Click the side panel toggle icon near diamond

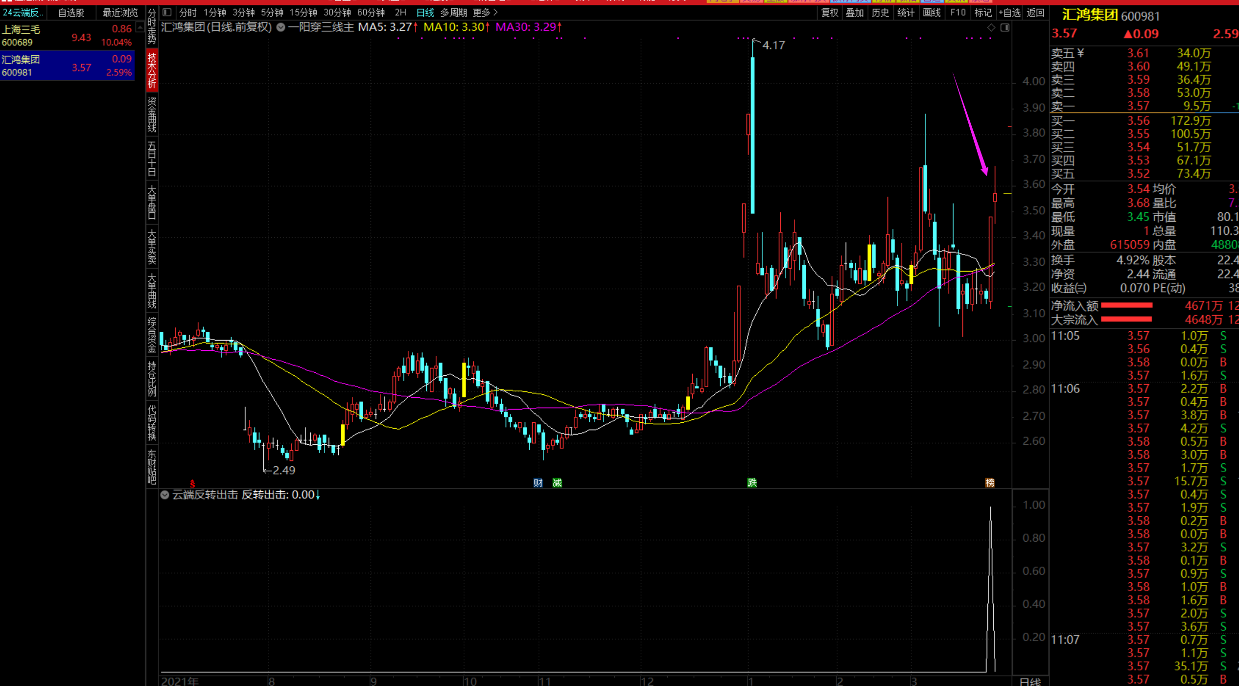pos(1005,28)
